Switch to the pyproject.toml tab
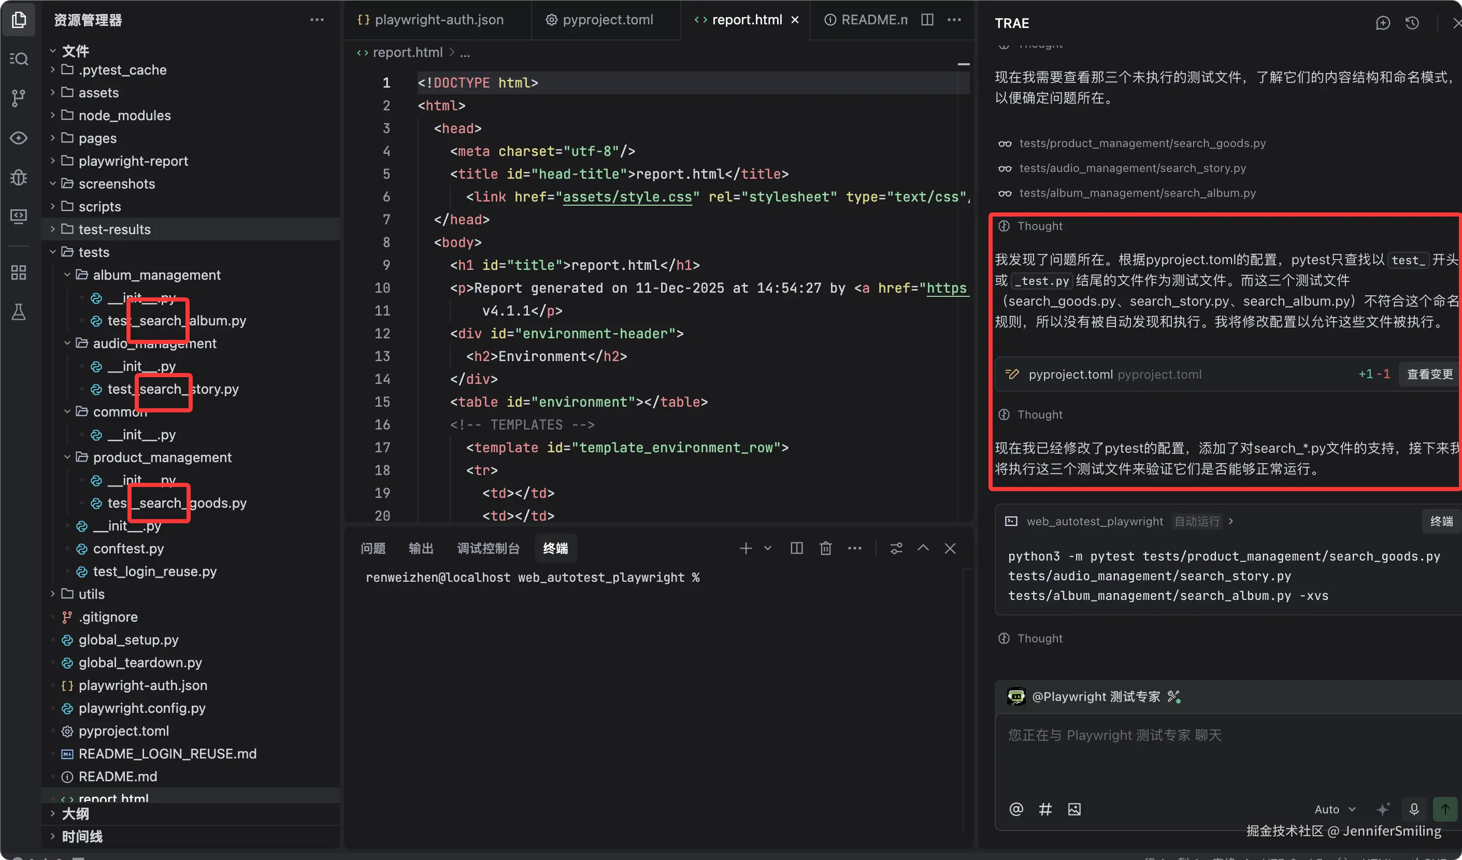The width and height of the screenshot is (1462, 860). pyautogui.click(x=607, y=20)
